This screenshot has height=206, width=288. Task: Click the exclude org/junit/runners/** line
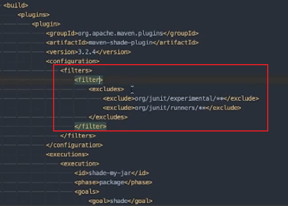click(x=172, y=108)
